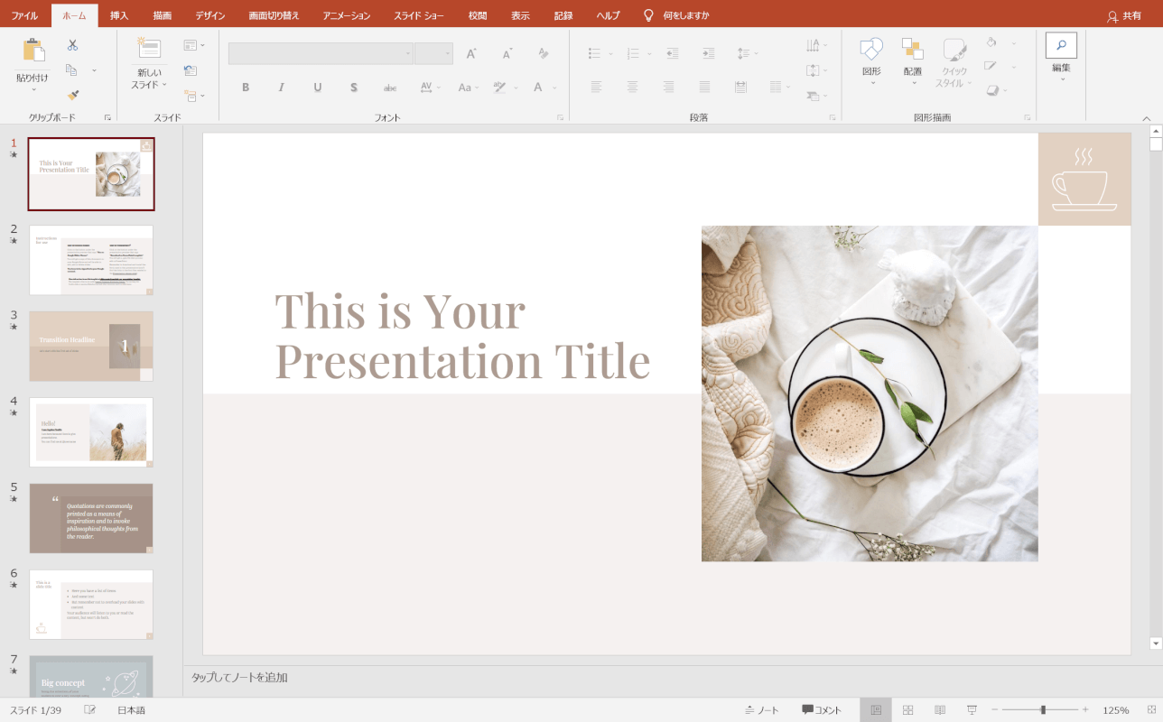This screenshot has width=1163, height=722.
Task: Click the Underline icon
Action: coord(317,87)
